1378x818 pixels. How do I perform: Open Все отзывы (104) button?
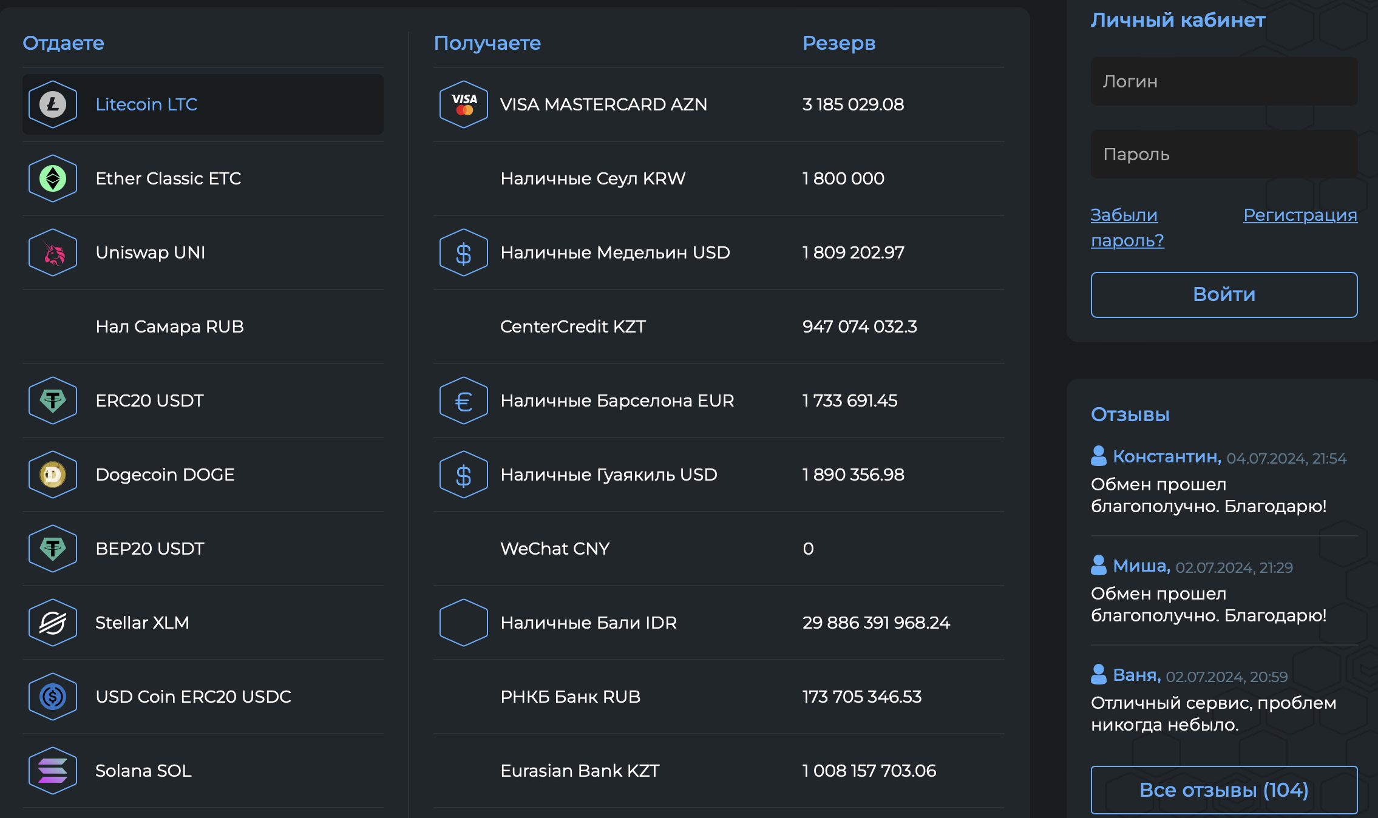click(x=1224, y=789)
